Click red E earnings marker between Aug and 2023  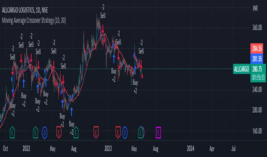click(x=96, y=132)
